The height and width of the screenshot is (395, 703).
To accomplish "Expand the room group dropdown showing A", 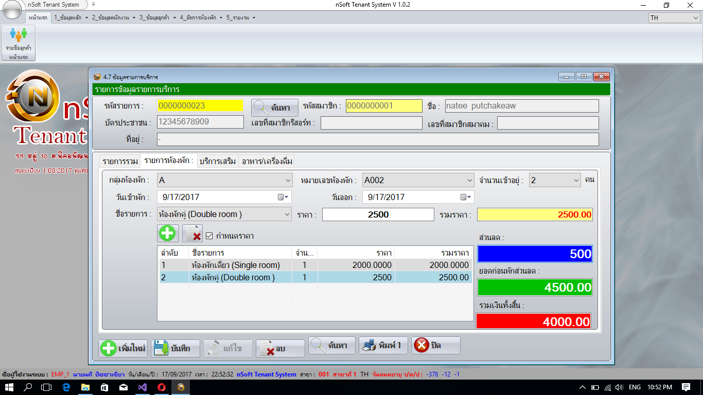I will pyautogui.click(x=288, y=181).
